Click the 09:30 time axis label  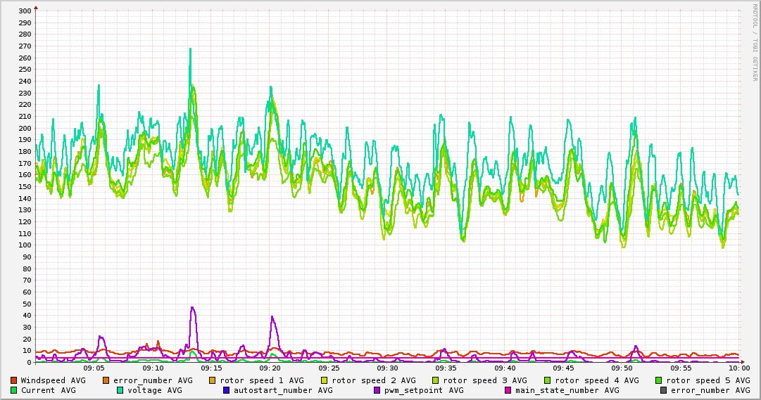coord(387,368)
